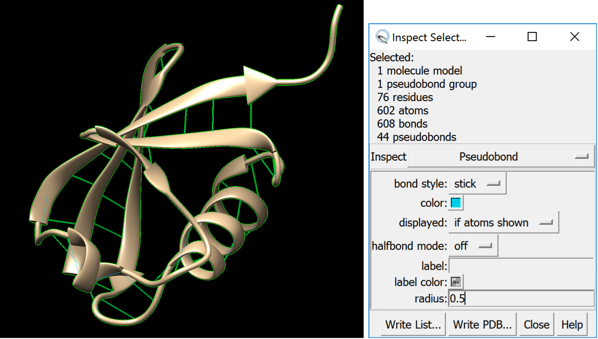Expand the bond style stick dropdown

point(477,184)
